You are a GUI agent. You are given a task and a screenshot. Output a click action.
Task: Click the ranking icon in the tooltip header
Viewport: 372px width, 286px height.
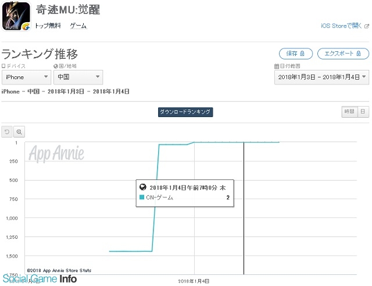click(x=142, y=187)
